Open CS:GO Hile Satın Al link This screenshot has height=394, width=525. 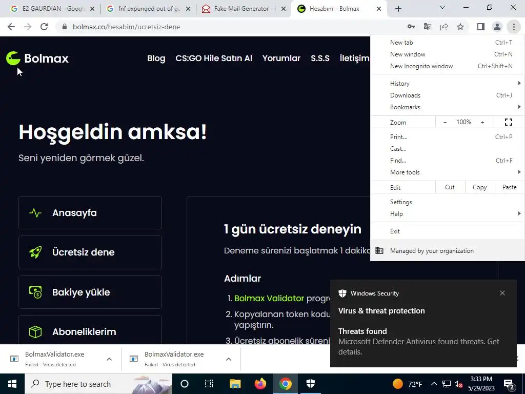point(214,58)
